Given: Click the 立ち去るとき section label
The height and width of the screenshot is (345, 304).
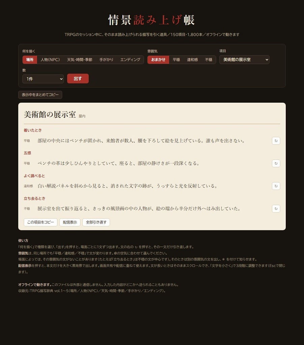Looking at the screenshot, I should click(35, 198).
